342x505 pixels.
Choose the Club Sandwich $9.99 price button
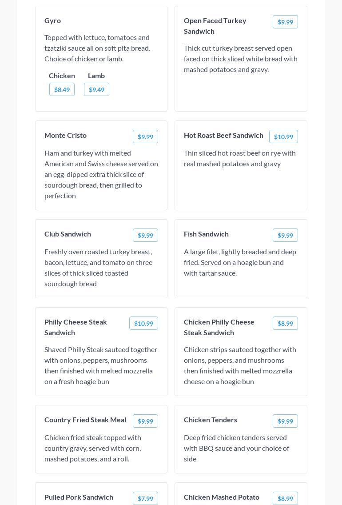click(x=145, y=235)
